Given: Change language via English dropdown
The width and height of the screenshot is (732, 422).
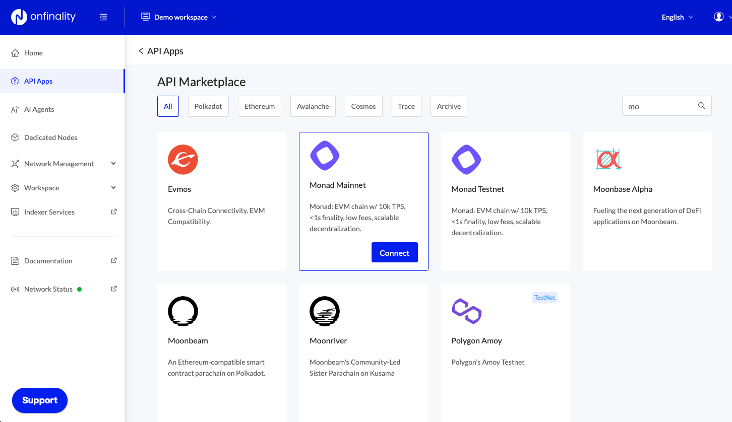Looking at the screenshot, I should 677,17.
